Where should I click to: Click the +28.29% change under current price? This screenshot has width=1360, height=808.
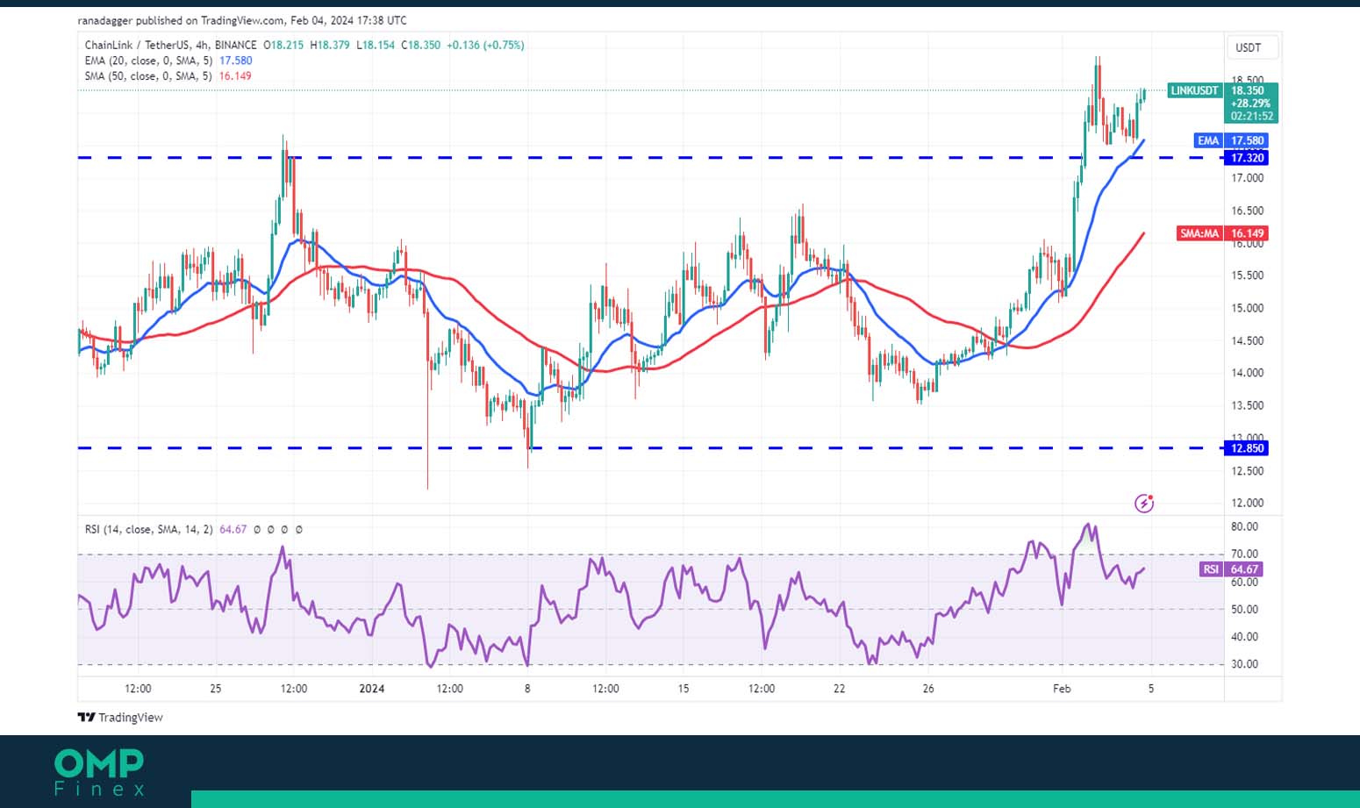pyautogui.click(x=1250, y=104)
